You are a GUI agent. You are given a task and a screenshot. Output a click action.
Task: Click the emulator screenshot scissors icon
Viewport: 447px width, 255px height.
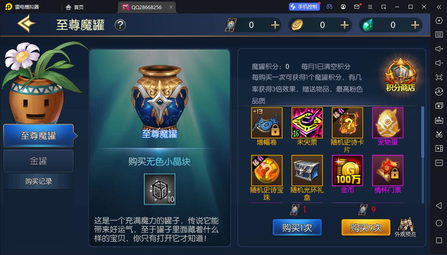439,134
